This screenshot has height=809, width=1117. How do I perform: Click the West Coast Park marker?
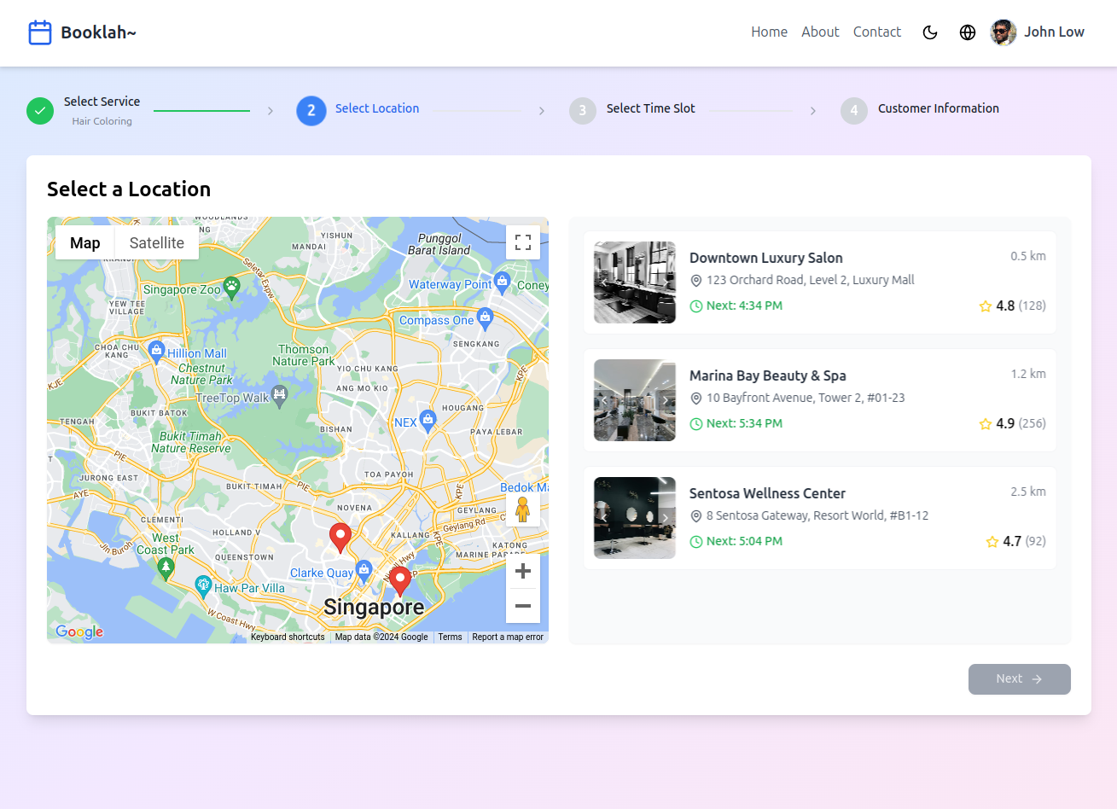click(x=166, y=569)
